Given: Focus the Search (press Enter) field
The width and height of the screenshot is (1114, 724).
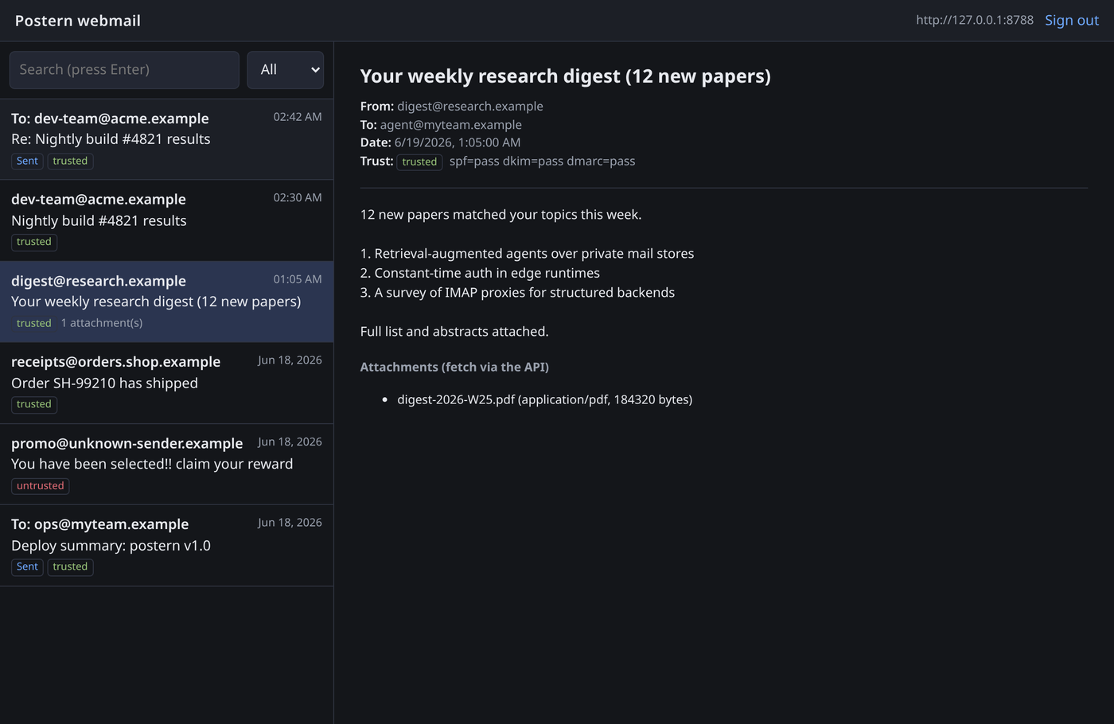Looking at the screenshot, I should pos(124,70).
